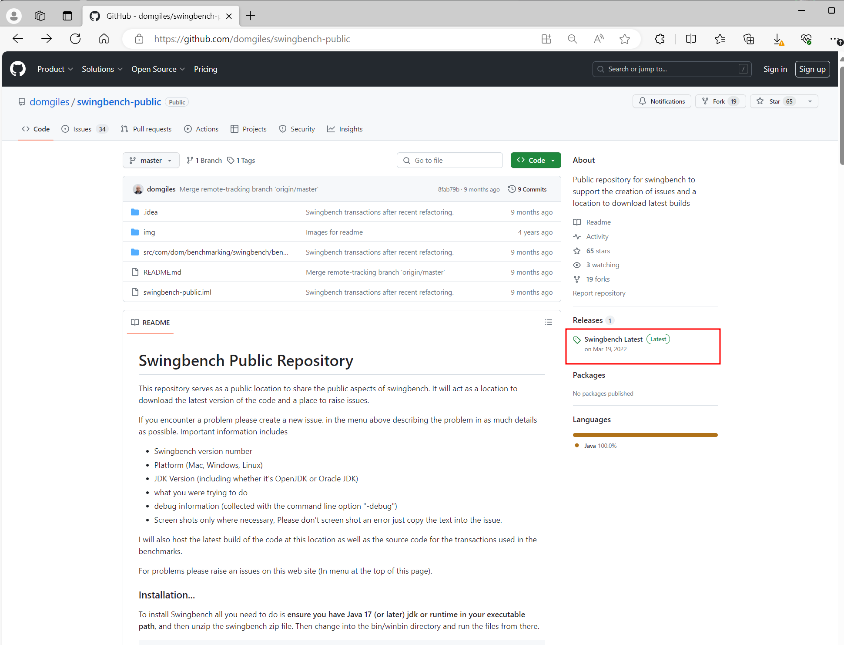Open the Swingbench Latest release link
Screen dimensions: 844x645
point(613,339)
